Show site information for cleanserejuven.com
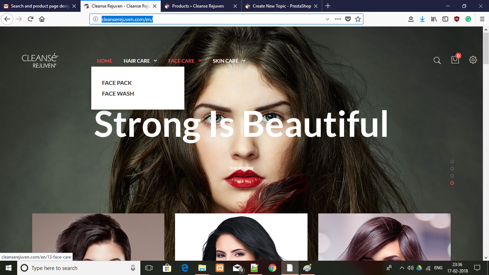The height and width of the screenshot is (275, 489). click(96, 19)
